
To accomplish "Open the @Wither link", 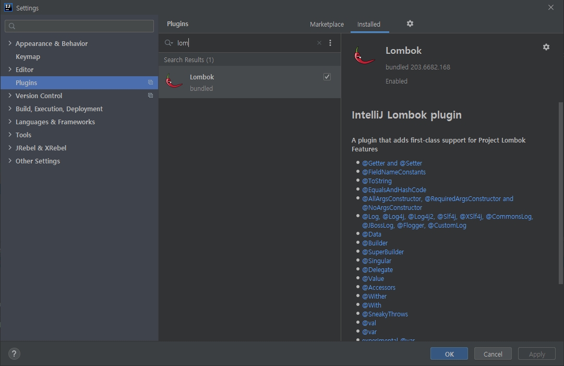I will 375,296.
